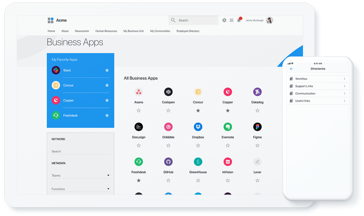Click the Support Links folder icon
This screenshot has width=364, height=216.
click(x=291, y=86)
